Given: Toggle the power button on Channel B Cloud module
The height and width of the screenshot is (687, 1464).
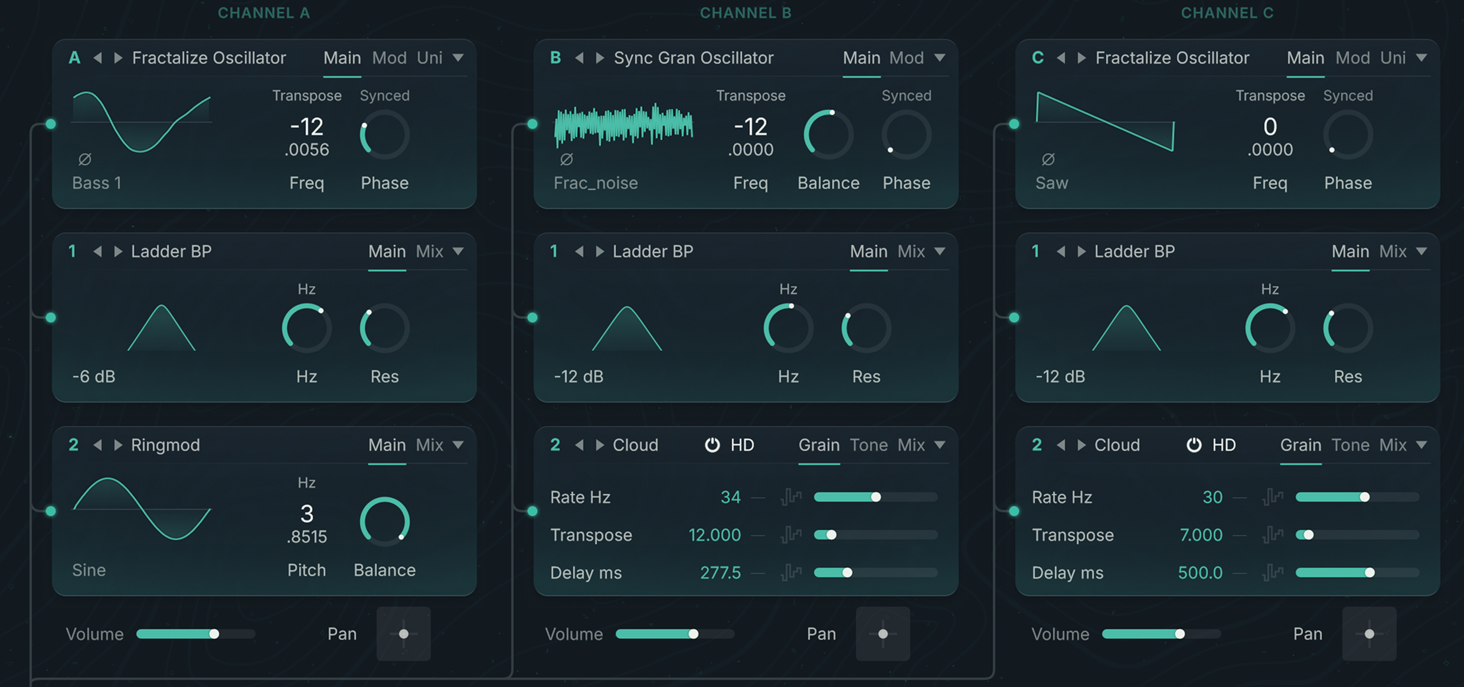Looking at the screenshot, I should 713,445.
